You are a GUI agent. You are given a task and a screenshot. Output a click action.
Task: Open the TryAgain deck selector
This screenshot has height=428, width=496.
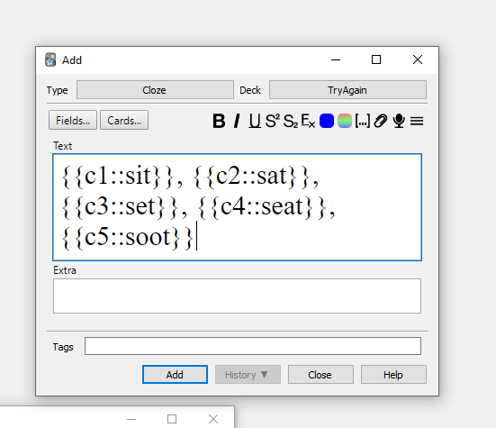pyautogui.click(x=347, y=90)
